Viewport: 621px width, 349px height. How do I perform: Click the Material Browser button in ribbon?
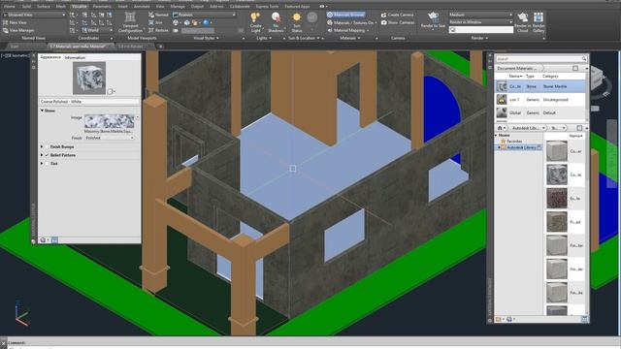[x=345, y=15]
